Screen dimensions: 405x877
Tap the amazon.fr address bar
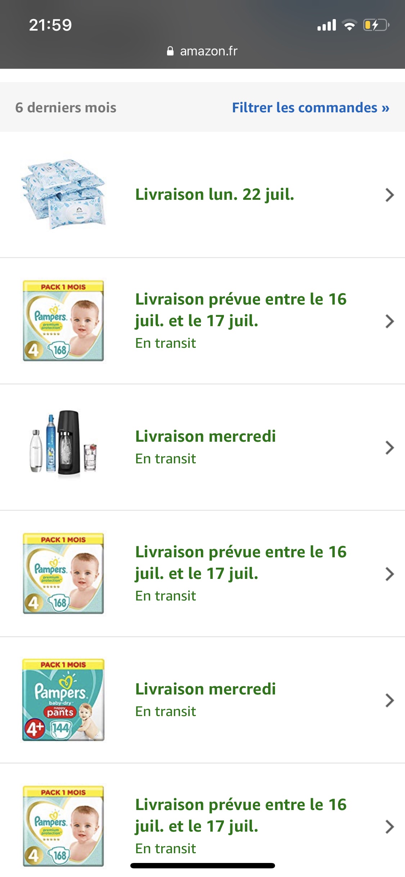pos(202,51)
